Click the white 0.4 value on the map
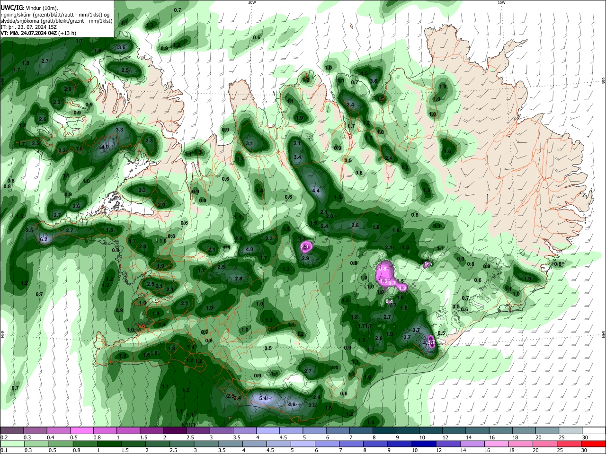 click(x=390, y=301)
